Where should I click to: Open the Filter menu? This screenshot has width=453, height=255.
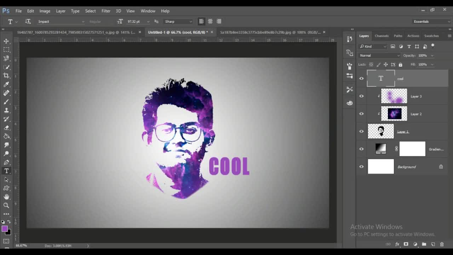click(x=106, y=11)
